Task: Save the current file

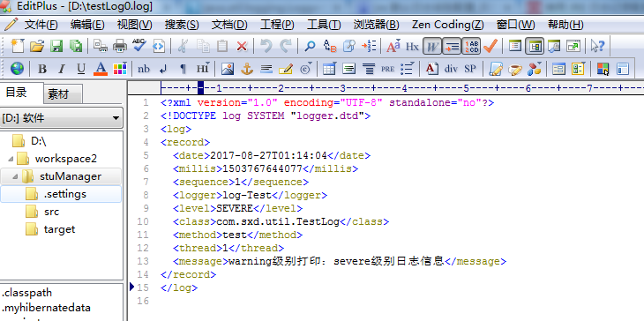Action: (56, 46)
